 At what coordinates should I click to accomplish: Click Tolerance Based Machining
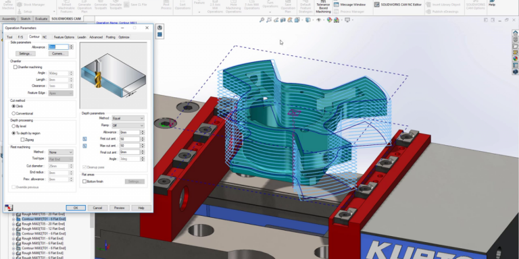pos(323,7)
